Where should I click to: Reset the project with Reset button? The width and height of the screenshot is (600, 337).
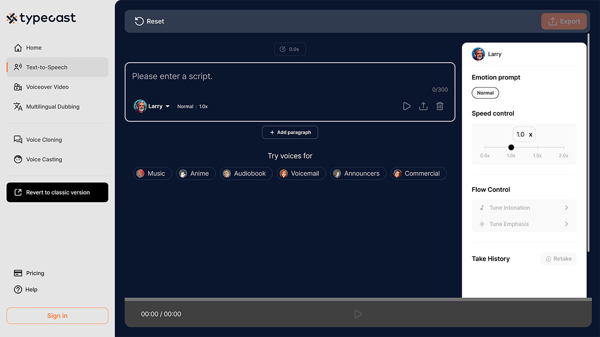tap(150, 22)
